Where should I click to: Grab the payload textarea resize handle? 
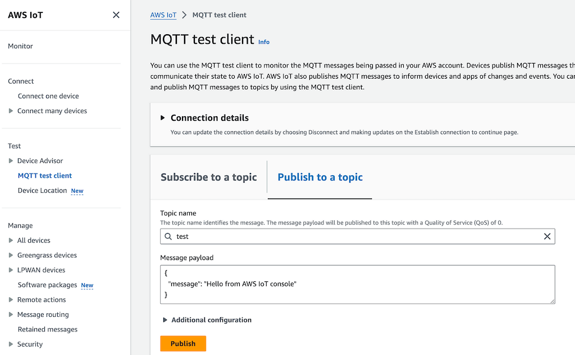pyautogui.click(x=552, y=301)
